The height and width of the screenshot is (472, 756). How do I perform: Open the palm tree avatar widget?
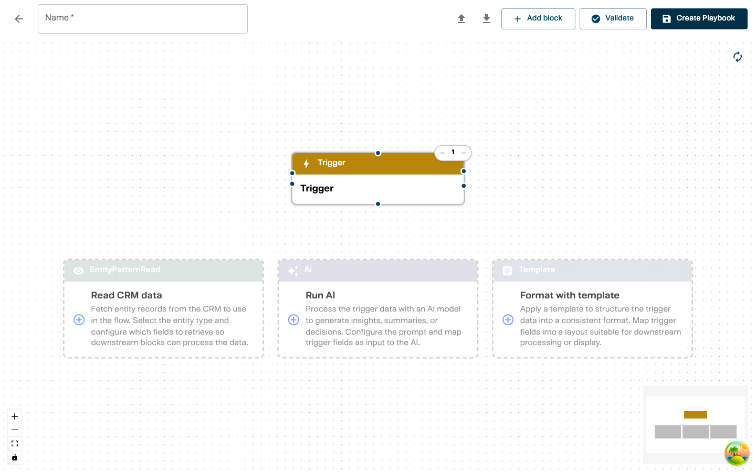(737, 453)
